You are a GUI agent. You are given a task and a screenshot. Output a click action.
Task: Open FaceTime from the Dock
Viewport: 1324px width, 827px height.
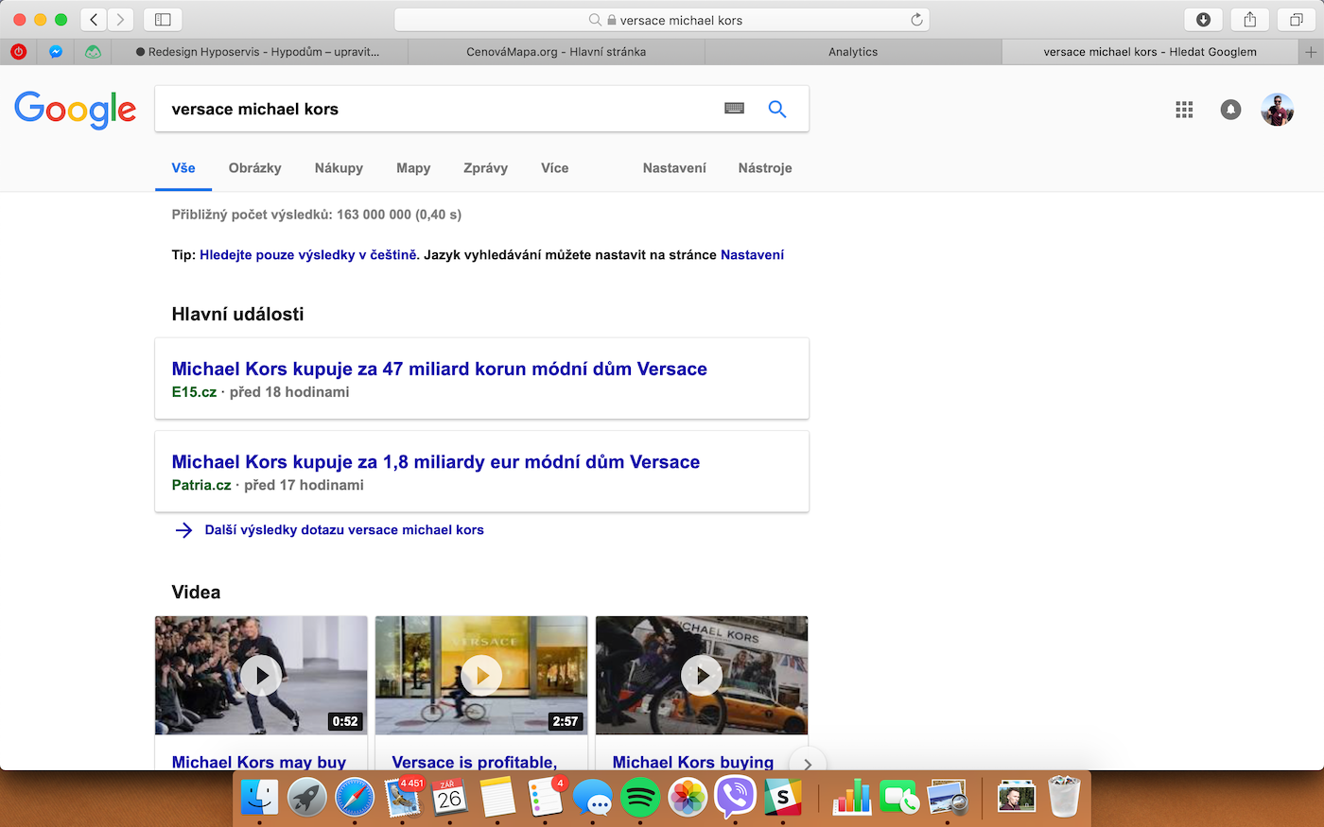tap(899, 798)
